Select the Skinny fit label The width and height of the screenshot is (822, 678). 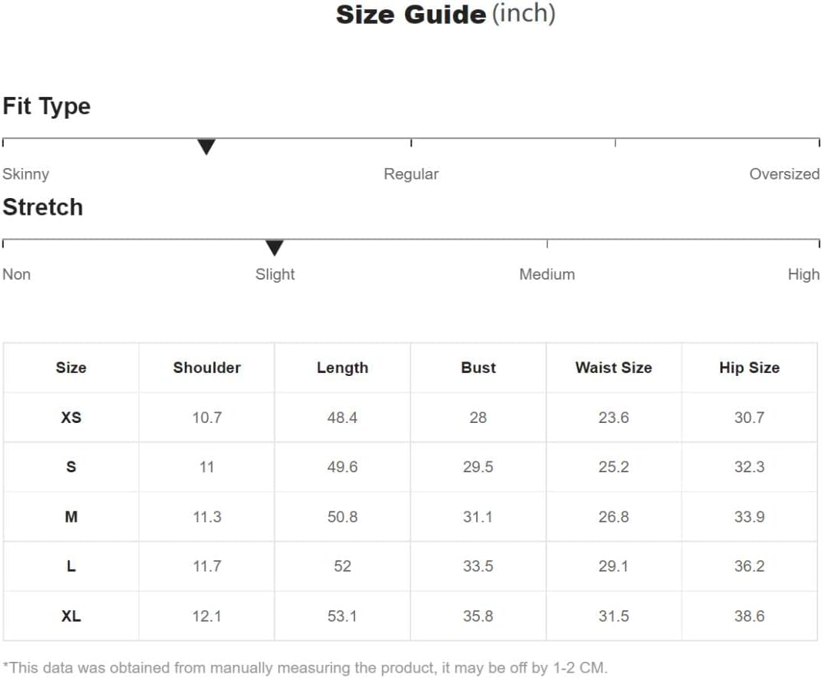point(25,174)
